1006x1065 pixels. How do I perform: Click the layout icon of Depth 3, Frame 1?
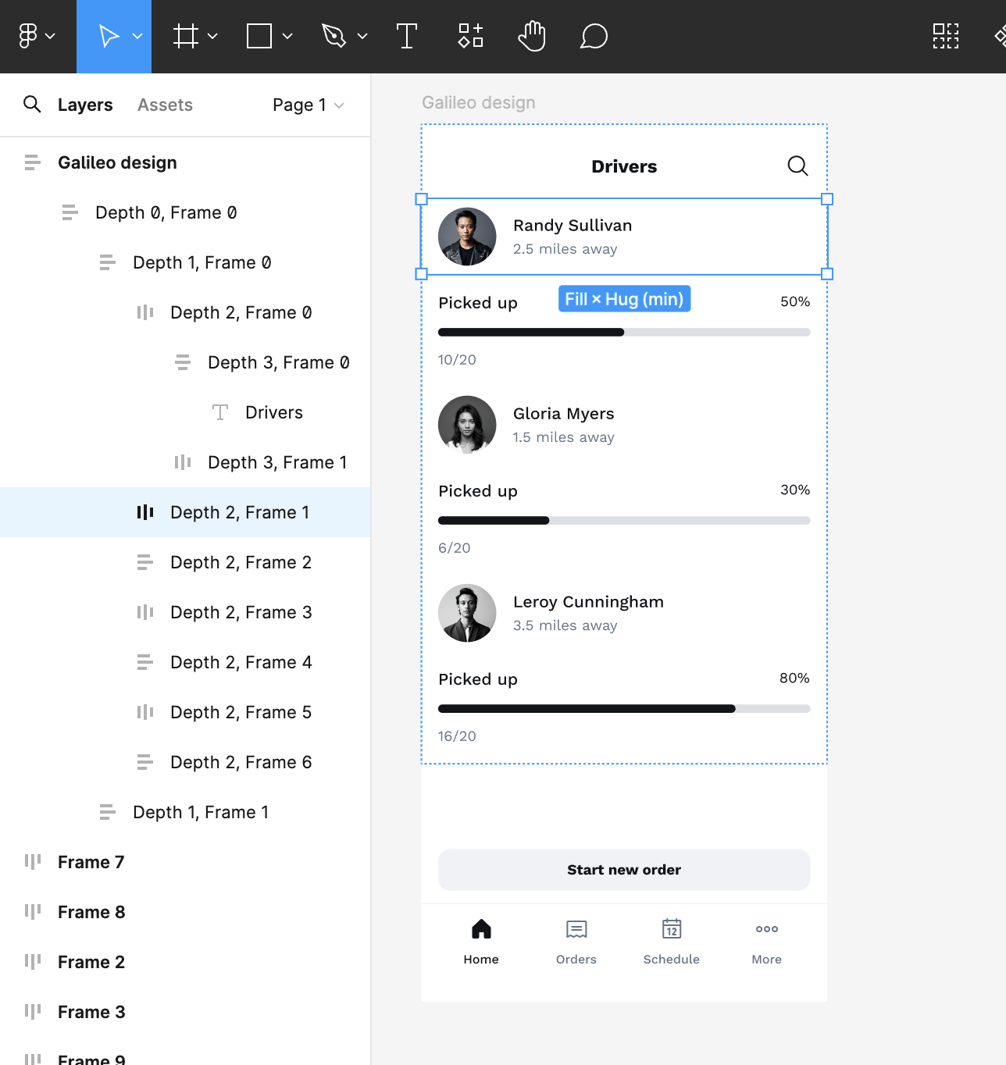coord(183,462)
